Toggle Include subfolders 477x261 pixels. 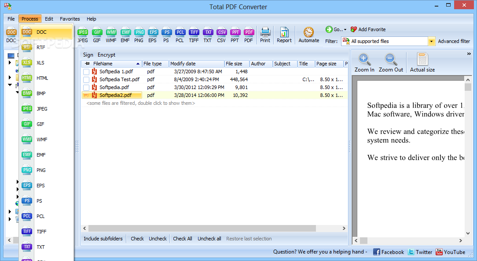coord(103,239)
